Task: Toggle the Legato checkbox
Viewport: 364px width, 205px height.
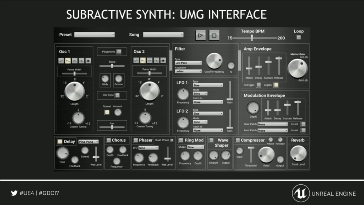Action: point(276,85)
